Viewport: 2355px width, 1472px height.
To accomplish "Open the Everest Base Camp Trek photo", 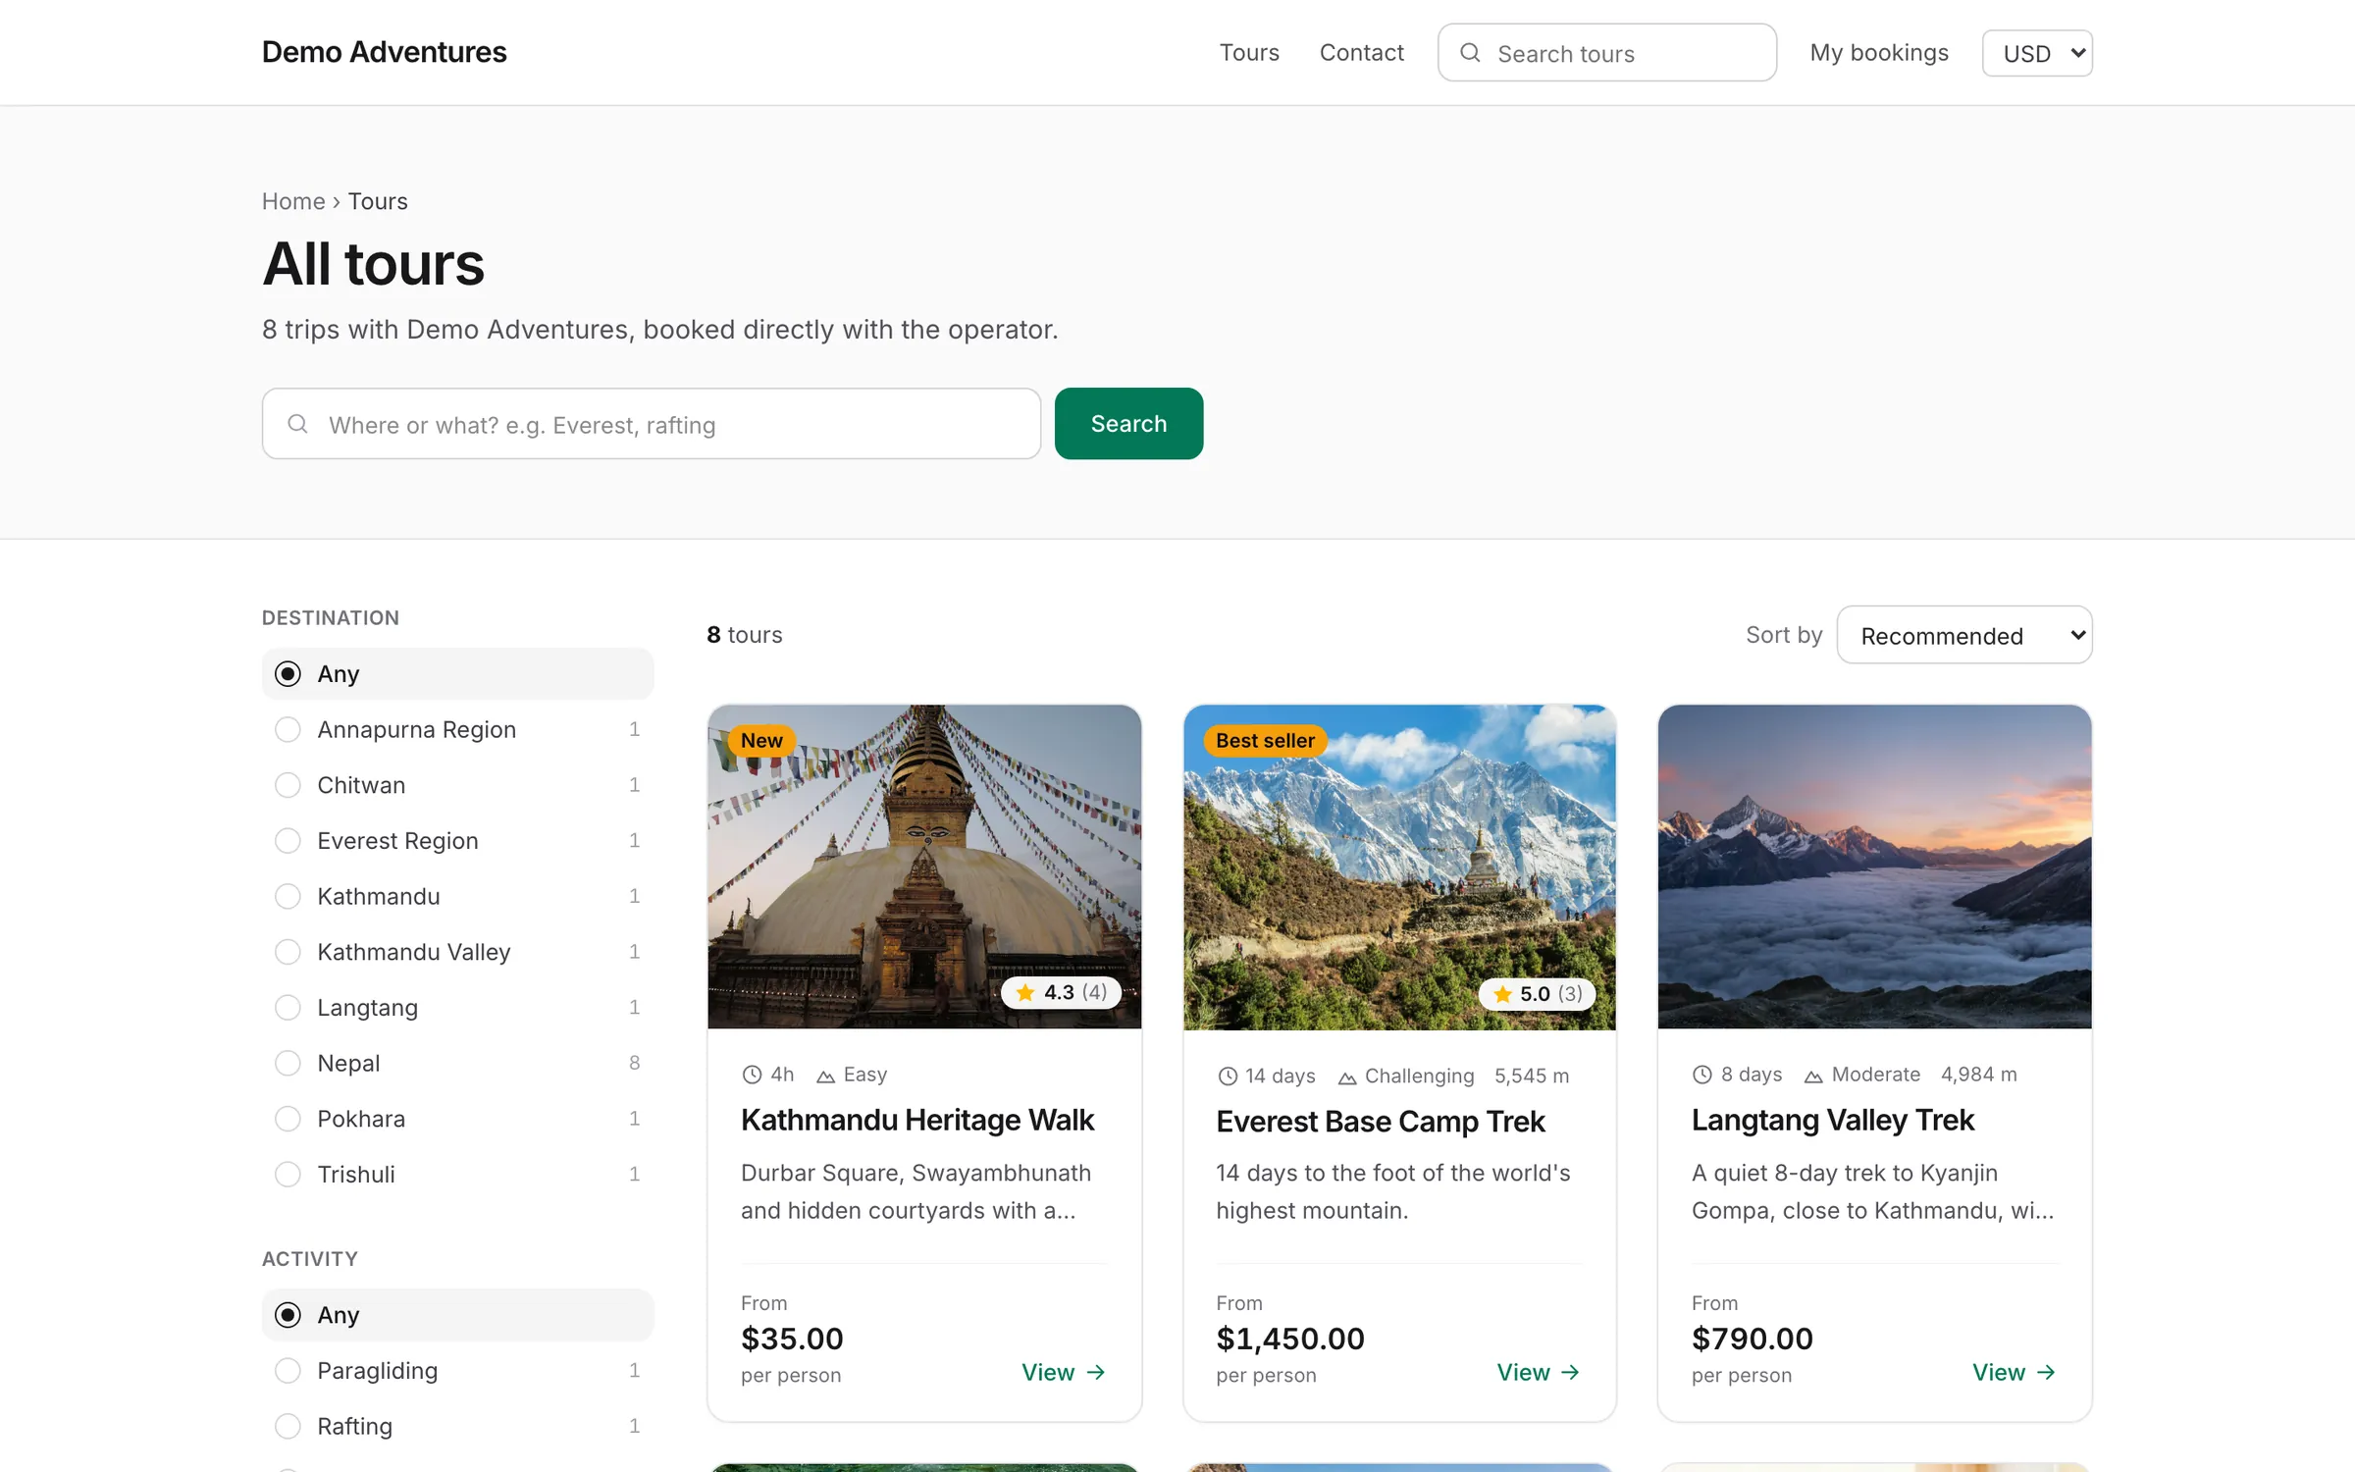I will click(1399, 867).
